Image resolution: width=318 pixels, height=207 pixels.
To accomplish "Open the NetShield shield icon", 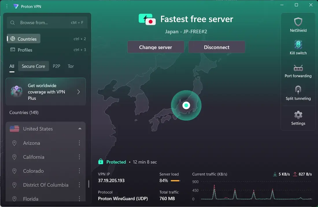I will coord(298,22).
